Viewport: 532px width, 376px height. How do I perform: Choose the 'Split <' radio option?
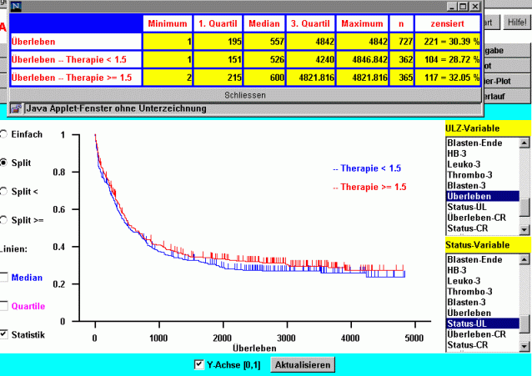tap(4, 191)
